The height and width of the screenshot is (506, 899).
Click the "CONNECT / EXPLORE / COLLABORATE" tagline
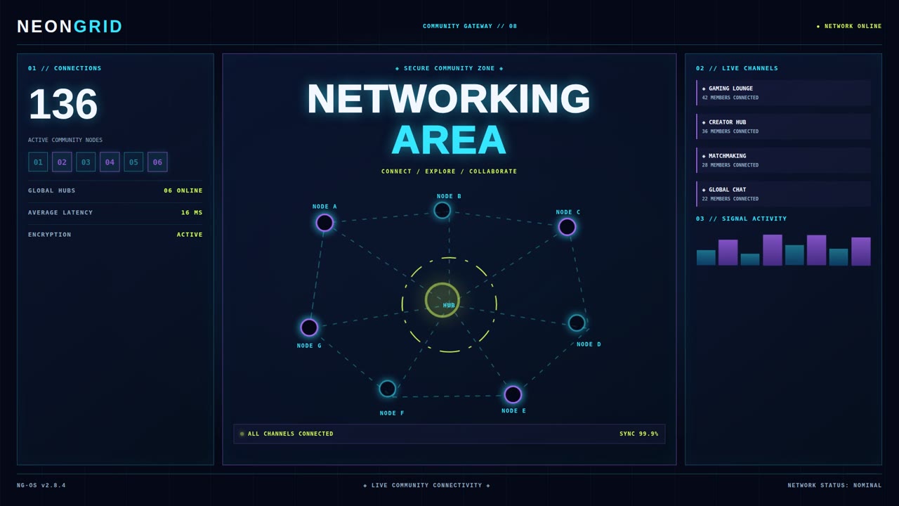tap(449, 171)
